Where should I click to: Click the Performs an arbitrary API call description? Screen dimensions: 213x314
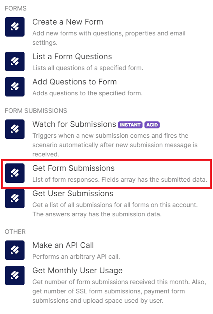click(76, 256)
